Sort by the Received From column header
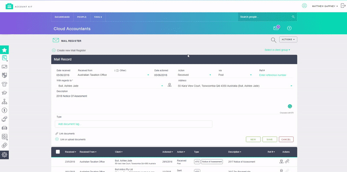 pyautogui.click(x=88, y=152)
